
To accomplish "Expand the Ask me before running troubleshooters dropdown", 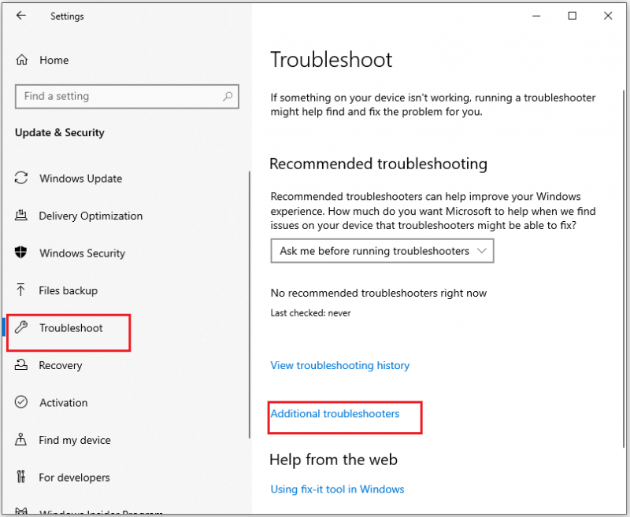I will [x=382, y=251].
